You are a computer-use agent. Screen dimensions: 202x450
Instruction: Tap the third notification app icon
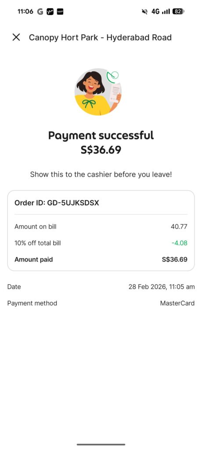60,11
